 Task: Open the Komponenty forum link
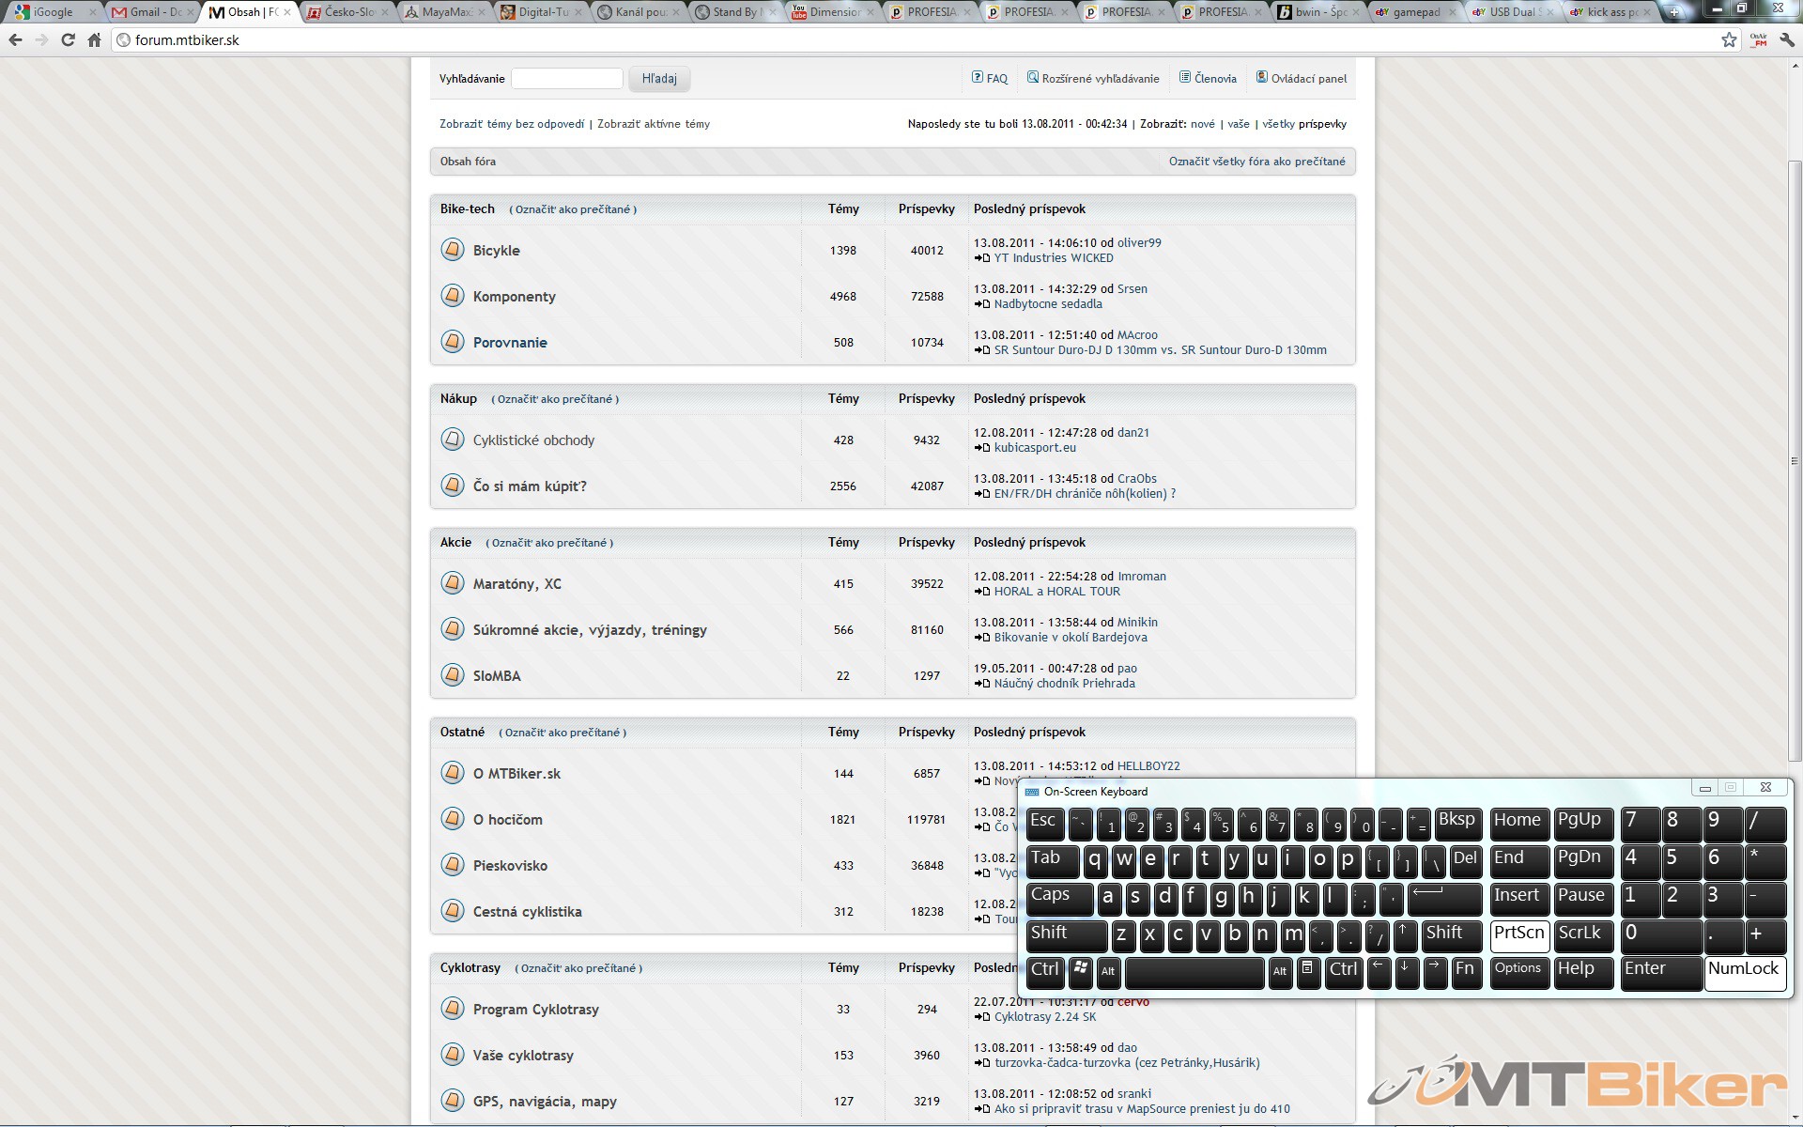[514, 297]
